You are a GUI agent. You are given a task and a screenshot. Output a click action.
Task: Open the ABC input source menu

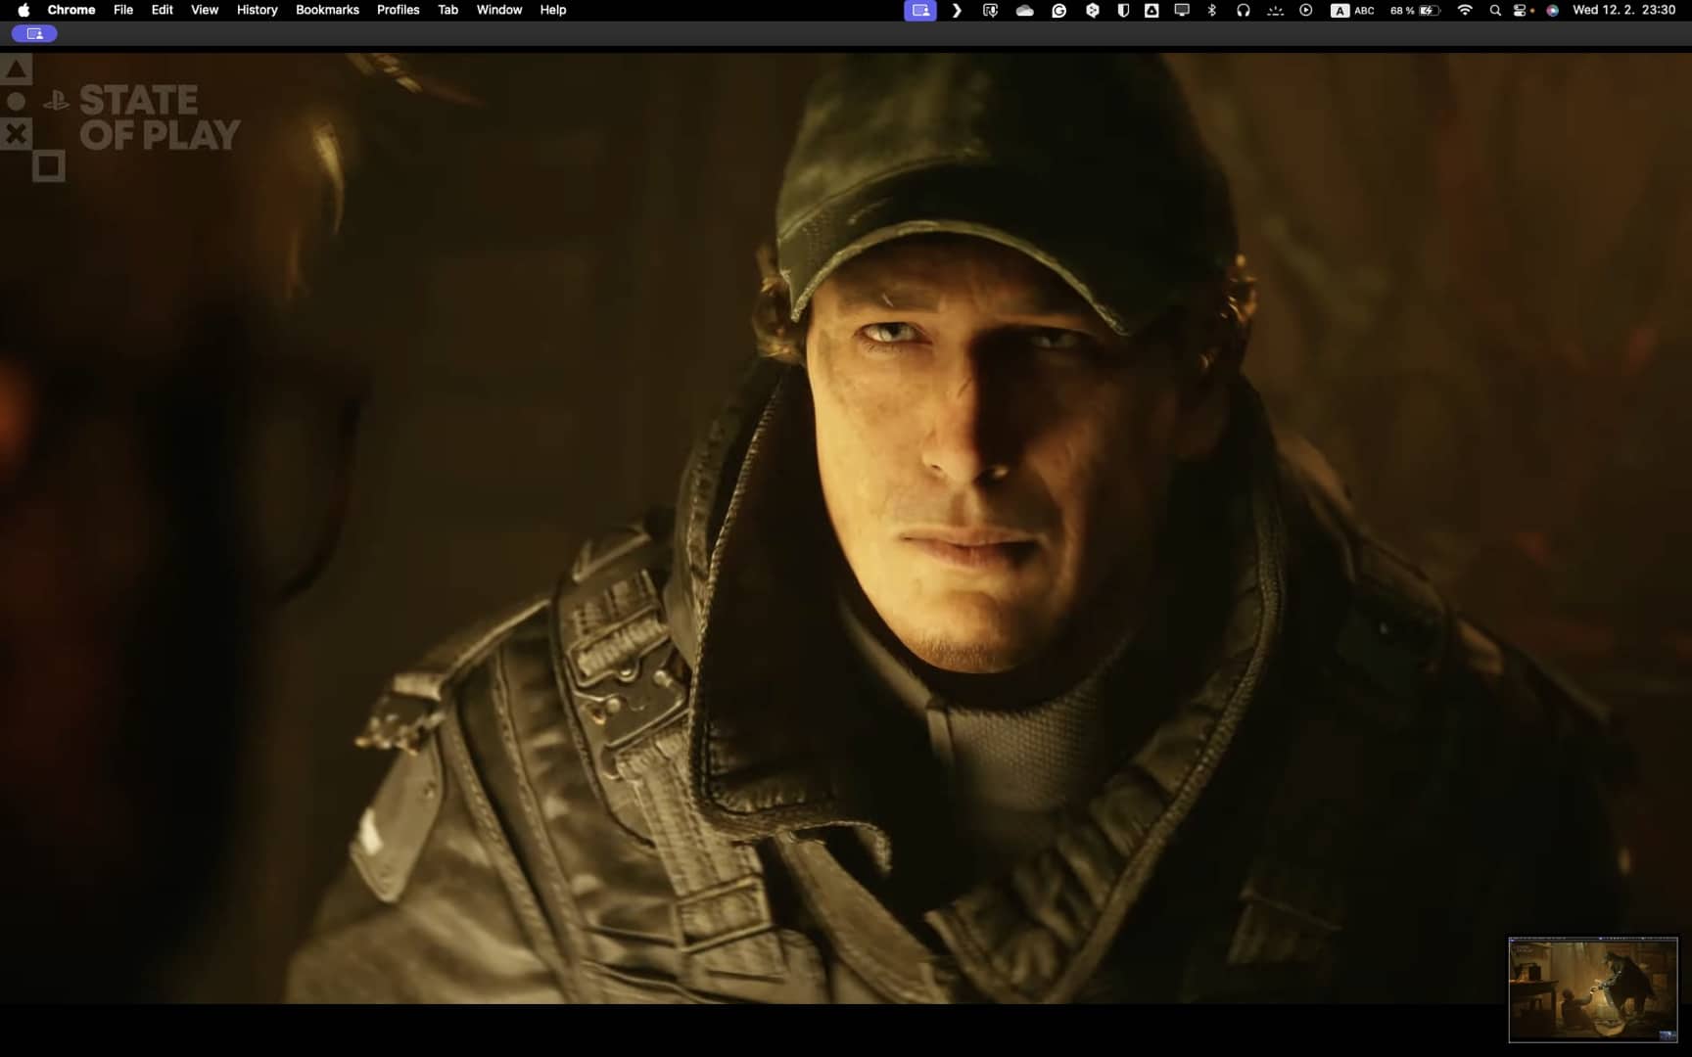click(1352, 10)
